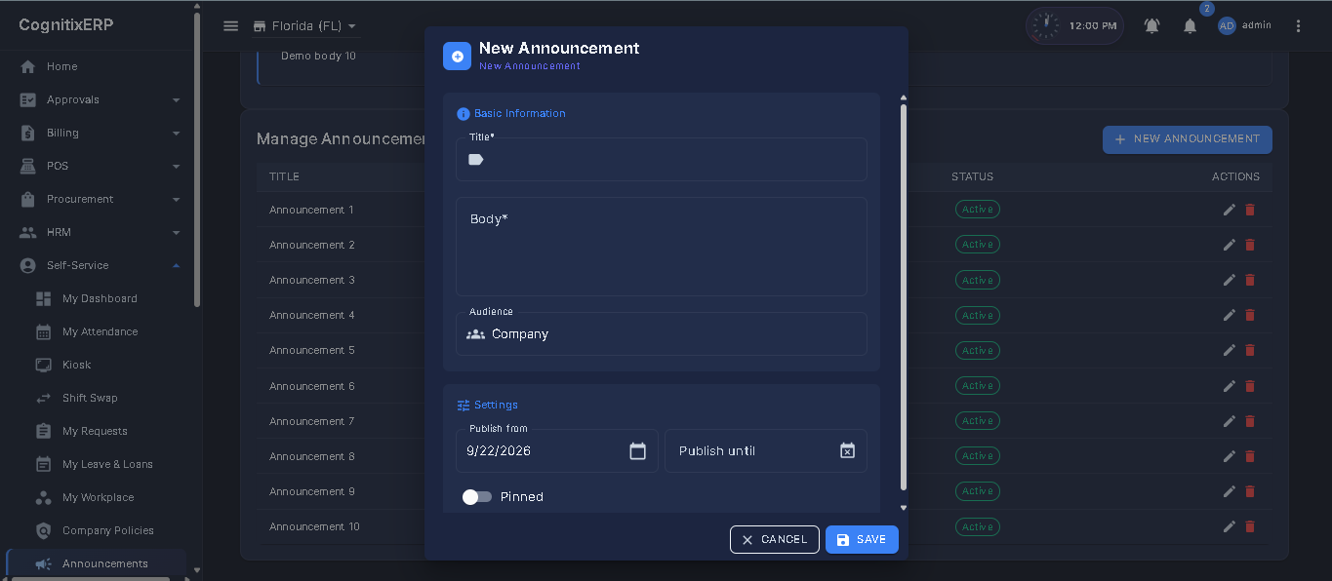Click Active status of Announcement 1

tap(977, 210)
